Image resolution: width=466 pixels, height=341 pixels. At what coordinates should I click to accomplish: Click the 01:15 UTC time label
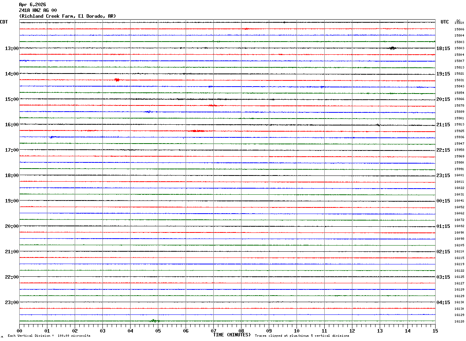tap(443, 226)
